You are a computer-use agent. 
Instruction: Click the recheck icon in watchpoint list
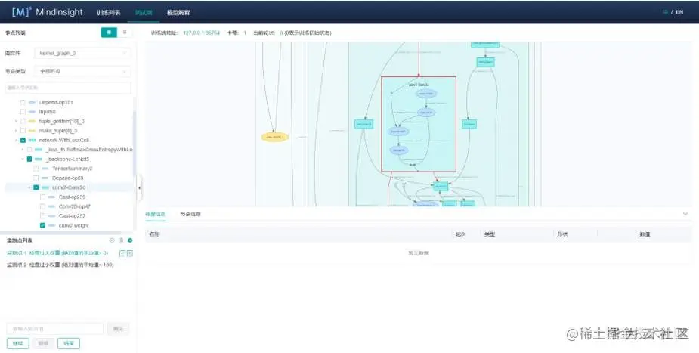coord(112,240)
